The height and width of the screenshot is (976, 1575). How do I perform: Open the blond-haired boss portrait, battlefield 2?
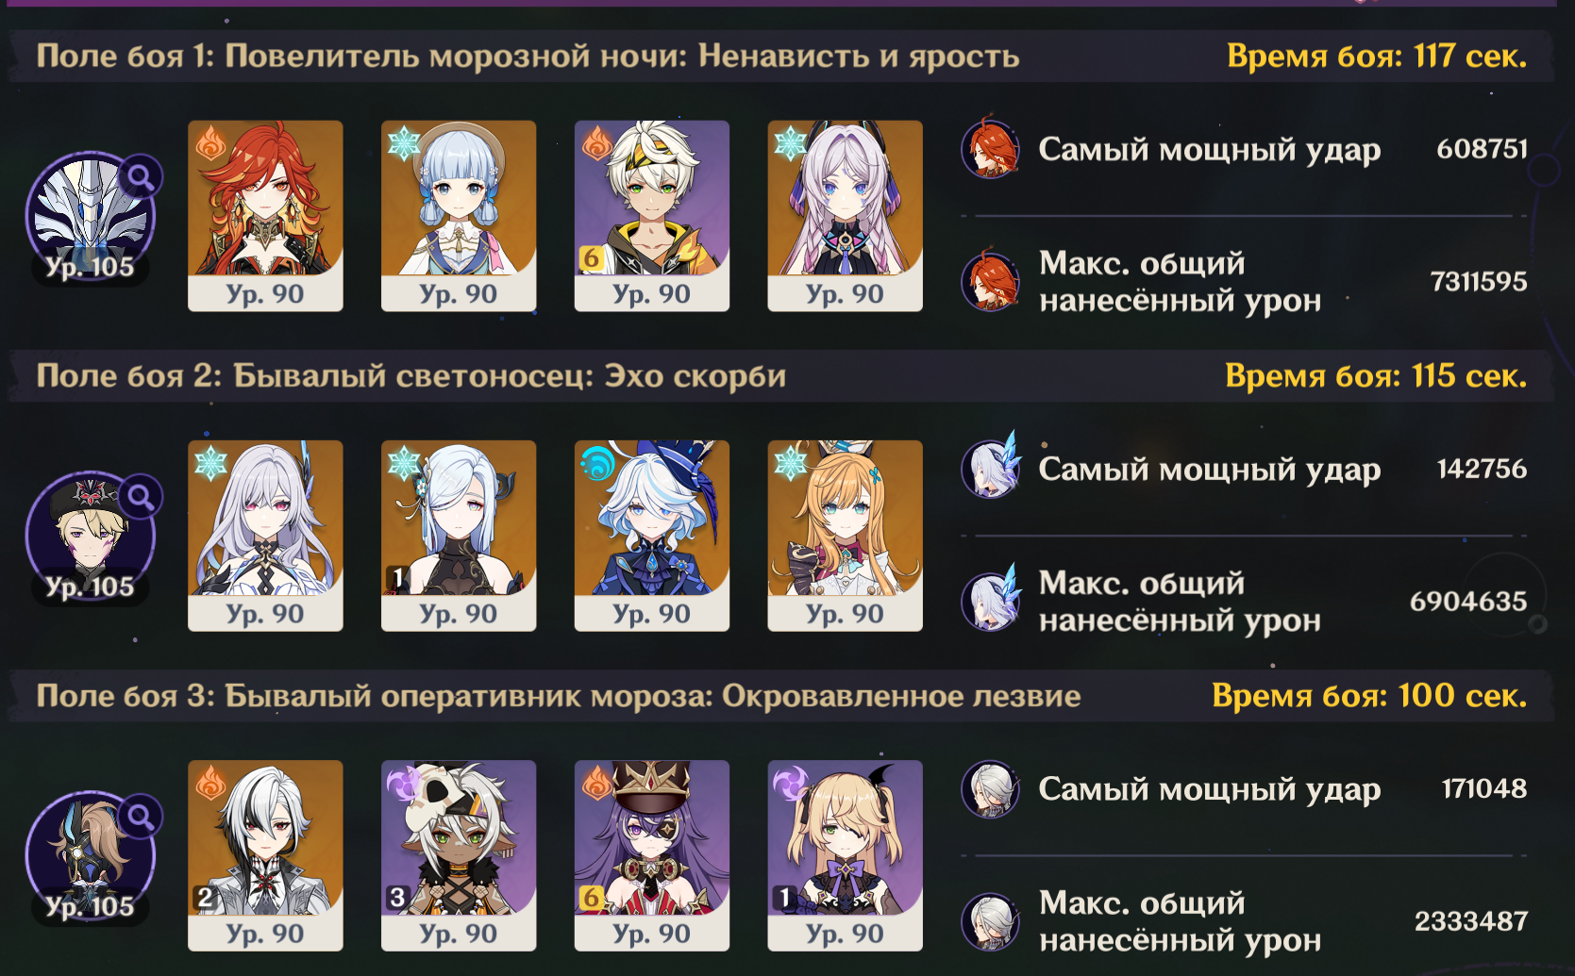click(x=91, y=537)
